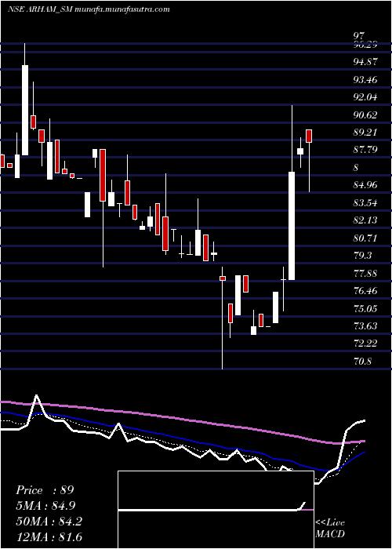The height and width of the screenshot is (549, 392).
Task: Click the tallest white candlestick near 94.87
Action: coord(25,110)
